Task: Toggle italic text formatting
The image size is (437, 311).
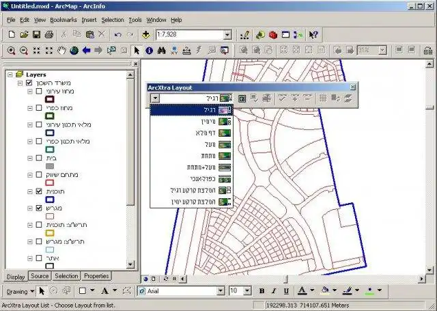Action: 274,291
